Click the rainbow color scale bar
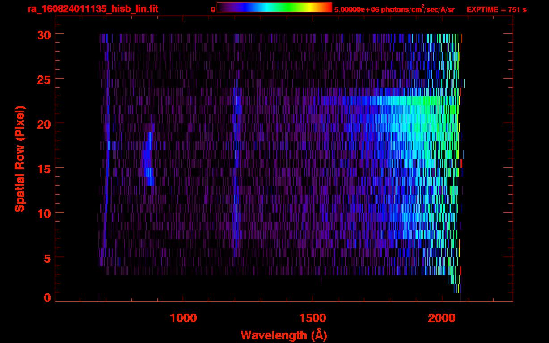This screenshot has width=549, height=343. click(x=274, y=7)
